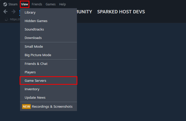Open Inventory from View menu
The image size is (186, 121).
(48, 89)
